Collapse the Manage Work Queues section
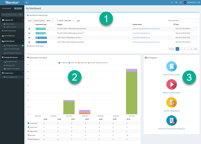Screen dimensions: 201x144 pyautogui.click(x=12, y=57)
